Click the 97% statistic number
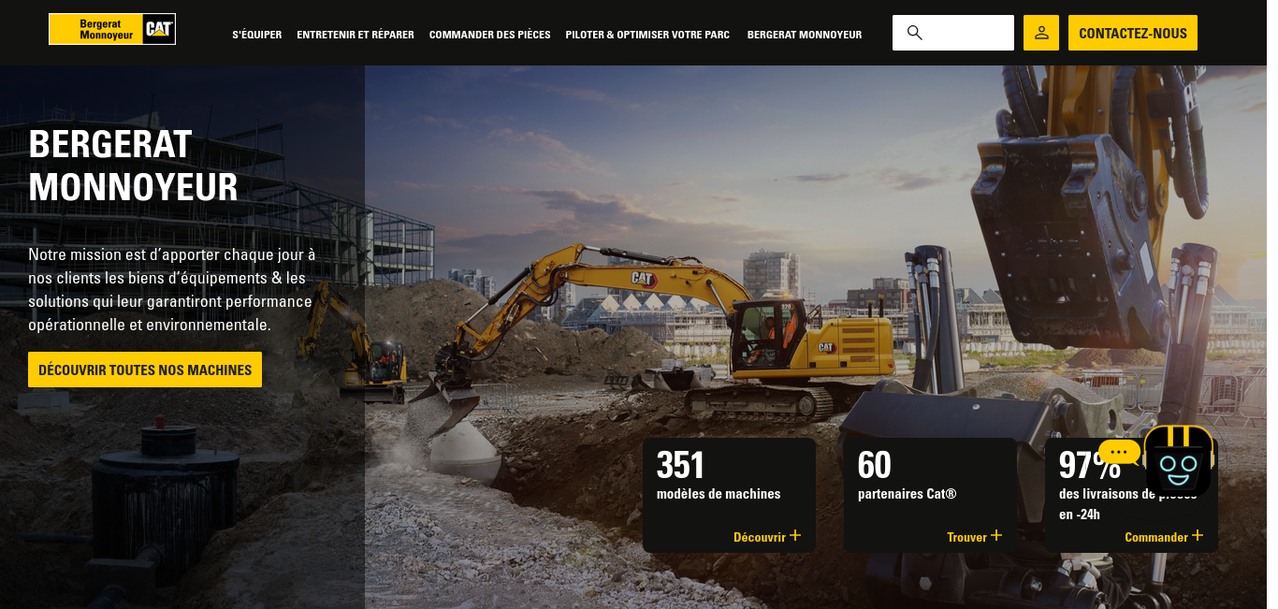Image resolution: width=1278 pixels, height=609 pixels. (x=1089, y=465)
